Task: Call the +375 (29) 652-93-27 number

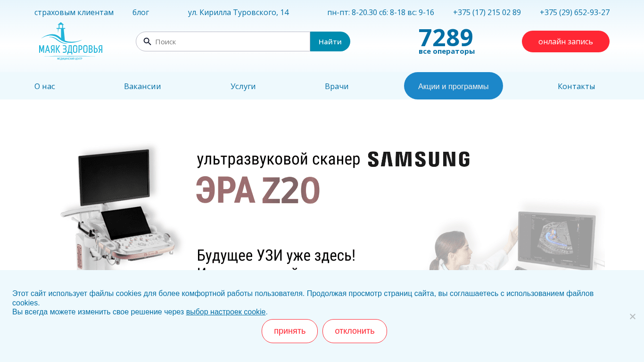Action: (575, 12)
